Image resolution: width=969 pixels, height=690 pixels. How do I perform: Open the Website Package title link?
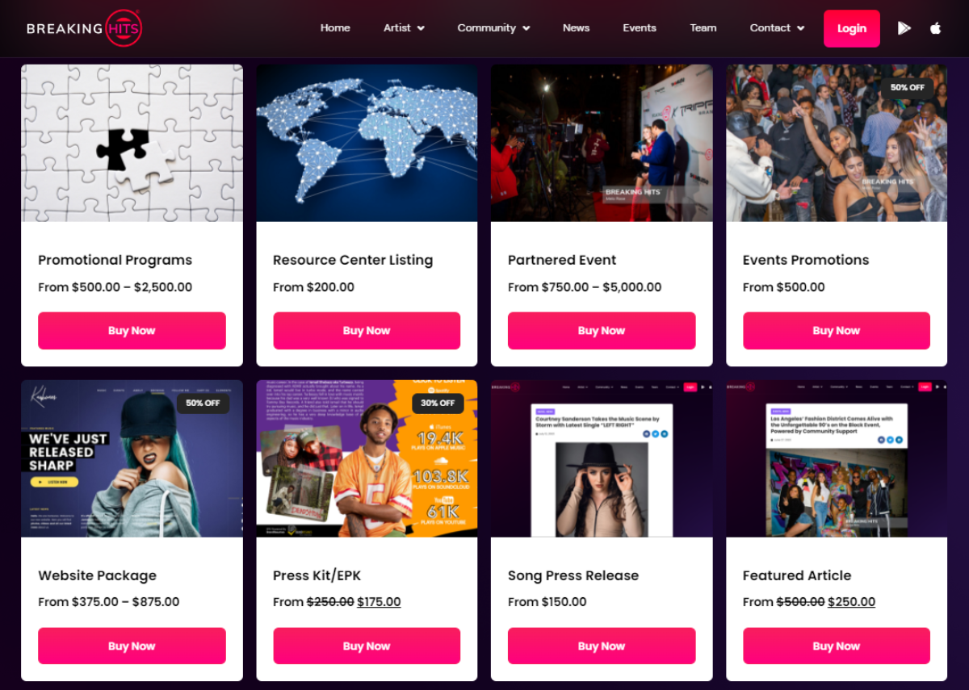[97, 575]
